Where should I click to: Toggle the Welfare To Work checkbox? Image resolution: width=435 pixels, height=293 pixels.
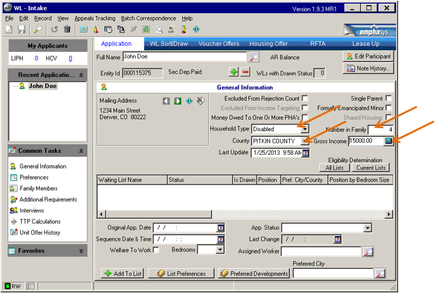pyautogui.click(x=156, y=250)
